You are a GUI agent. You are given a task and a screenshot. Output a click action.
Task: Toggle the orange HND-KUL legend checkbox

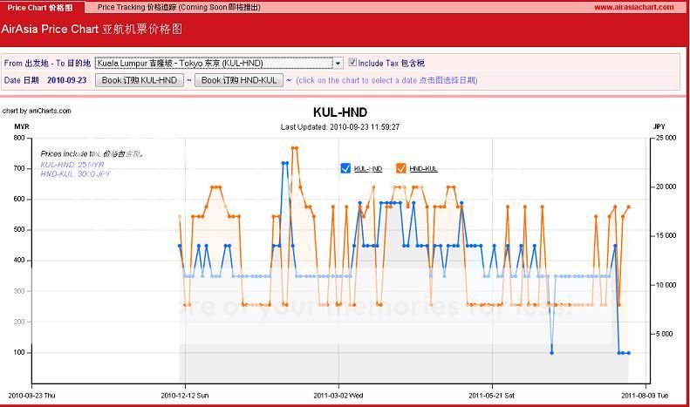[401, 168]
